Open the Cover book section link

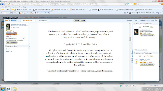pos(8,49)
